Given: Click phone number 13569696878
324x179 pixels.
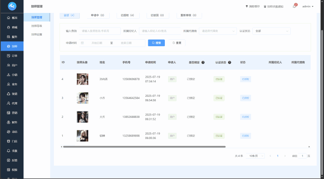Looking at the screenshot, I should [131, 79].
